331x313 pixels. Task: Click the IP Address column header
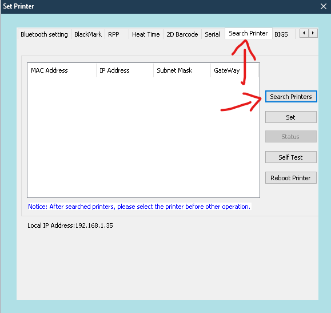click(125, 70)
